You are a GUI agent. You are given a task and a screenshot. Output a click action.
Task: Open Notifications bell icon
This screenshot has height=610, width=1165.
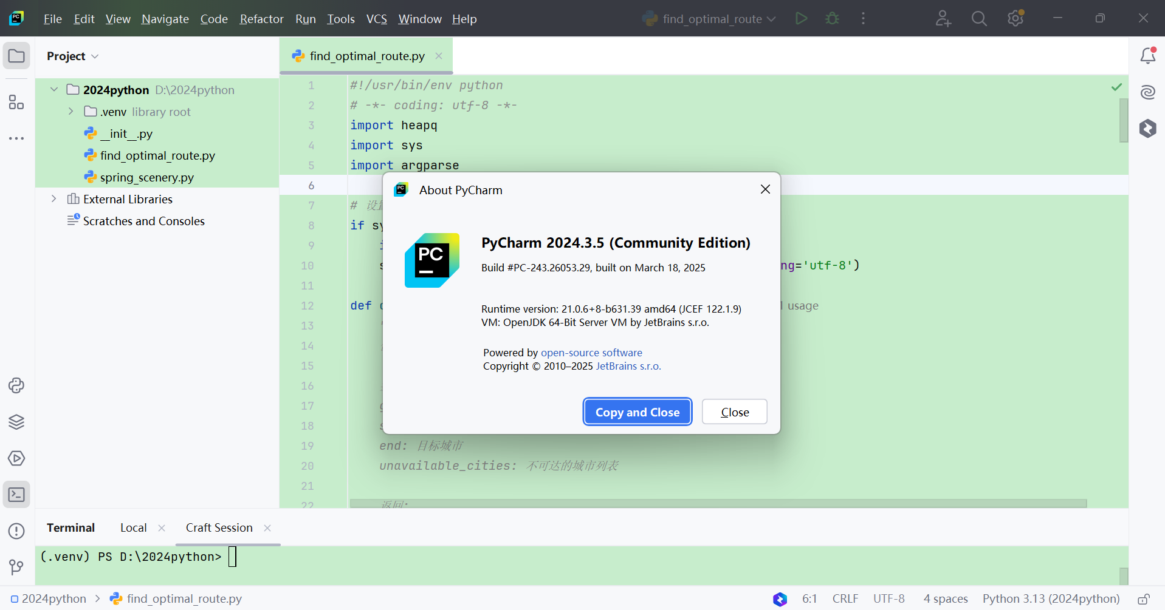1147,56
